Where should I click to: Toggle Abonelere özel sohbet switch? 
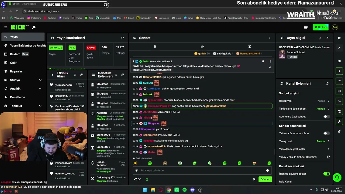point(326,117)
